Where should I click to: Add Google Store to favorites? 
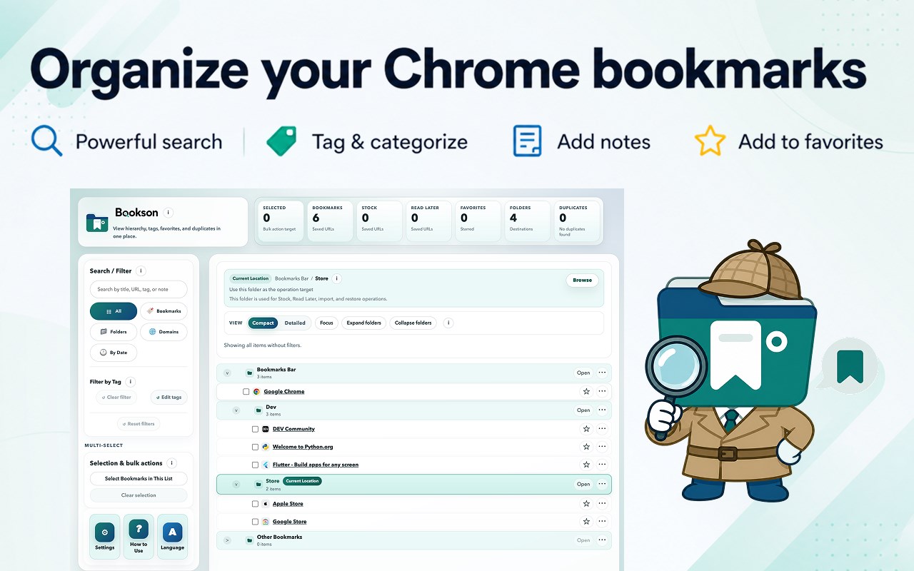click(586, 522)
